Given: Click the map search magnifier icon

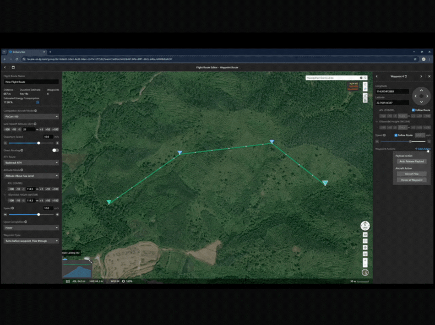Looking at the screenshot, I should [x=361, y=78].
